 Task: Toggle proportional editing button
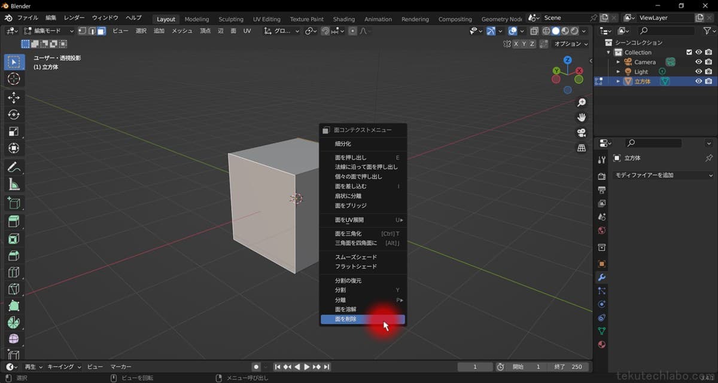[352, 30]
